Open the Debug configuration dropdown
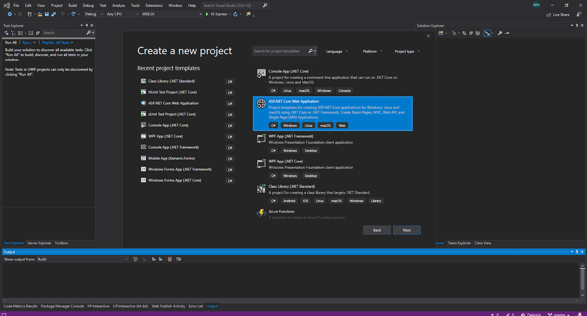The width and height of the screenshot is (587, 316). click(x=94, y=14)
